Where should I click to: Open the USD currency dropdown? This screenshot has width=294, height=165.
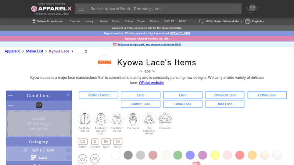pos(224,21)
